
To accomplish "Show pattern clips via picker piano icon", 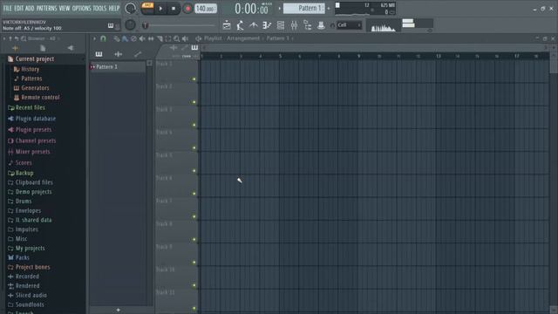I will (99, 54).
